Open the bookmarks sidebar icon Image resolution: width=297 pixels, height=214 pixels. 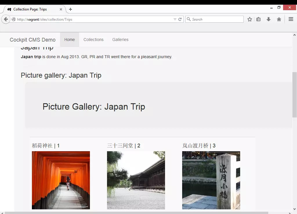[x=258, y=19]
